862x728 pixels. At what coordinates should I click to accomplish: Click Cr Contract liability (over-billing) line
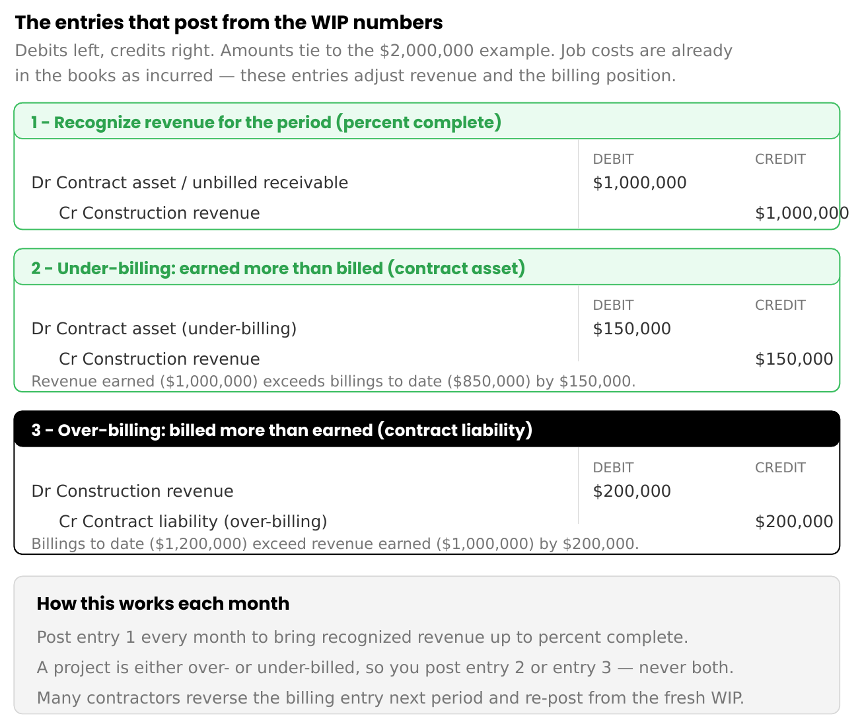coord(193,522)
